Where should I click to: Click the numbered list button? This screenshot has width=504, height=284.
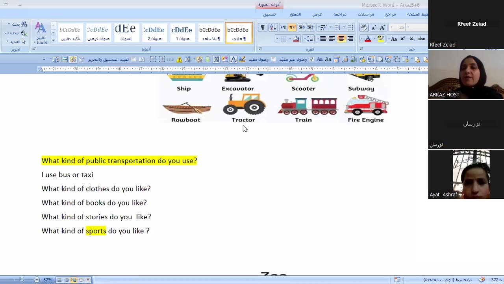tap(337, 27)
